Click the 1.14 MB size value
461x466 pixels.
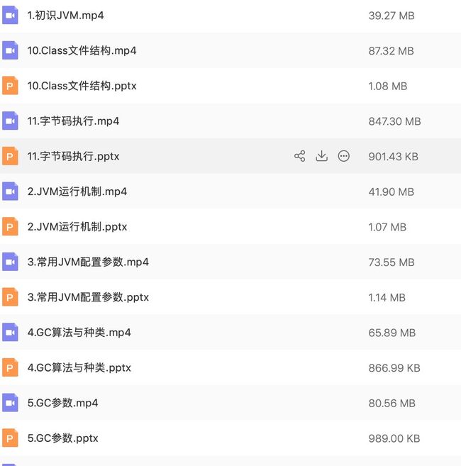(387, 297)
